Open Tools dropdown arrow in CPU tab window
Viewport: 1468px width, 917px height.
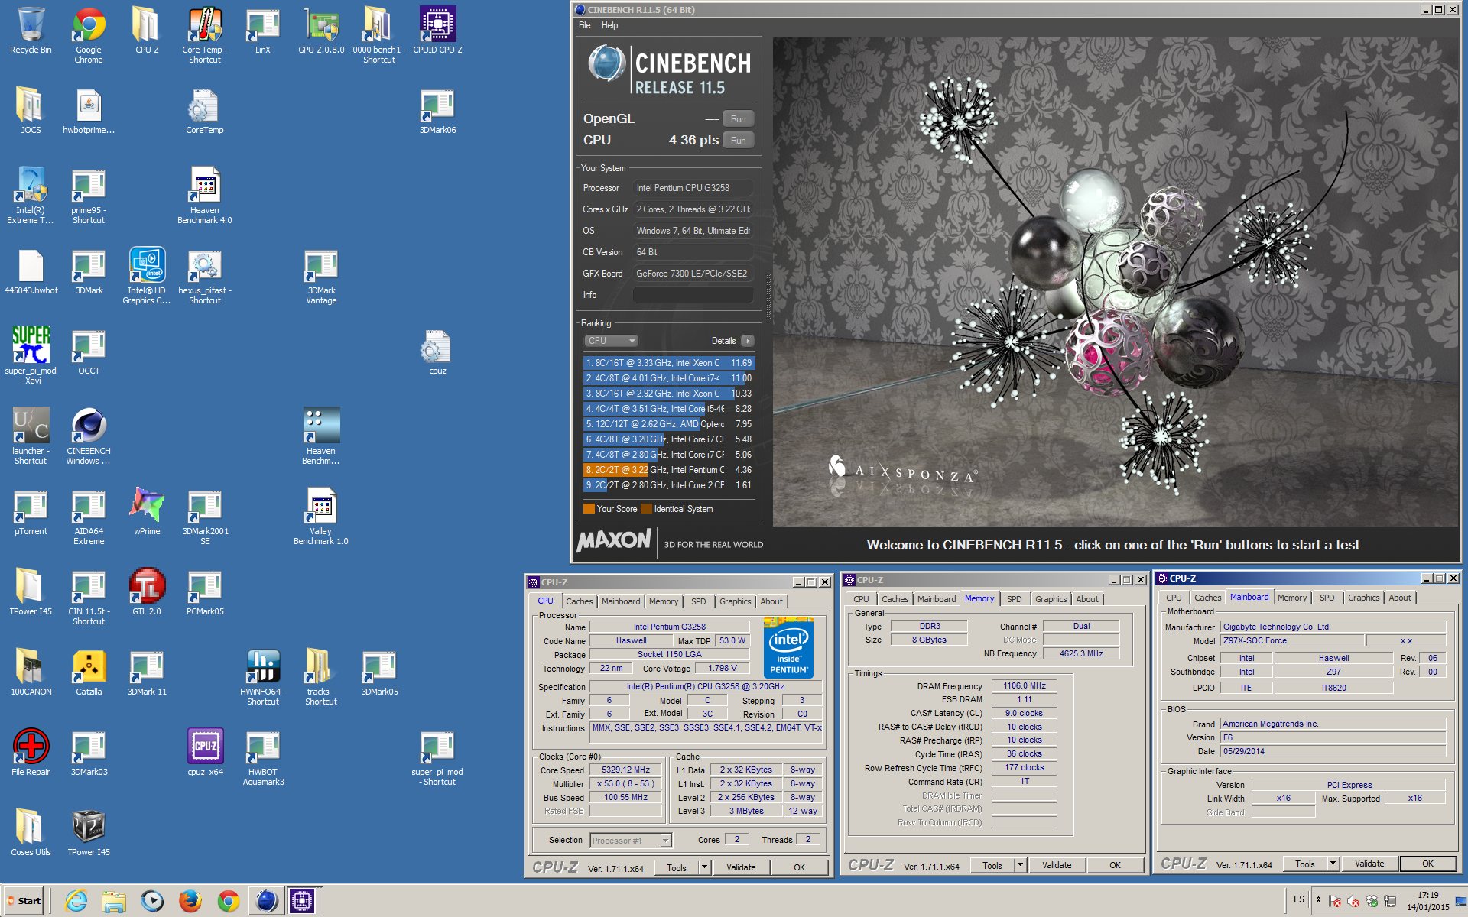pos(704,867)
